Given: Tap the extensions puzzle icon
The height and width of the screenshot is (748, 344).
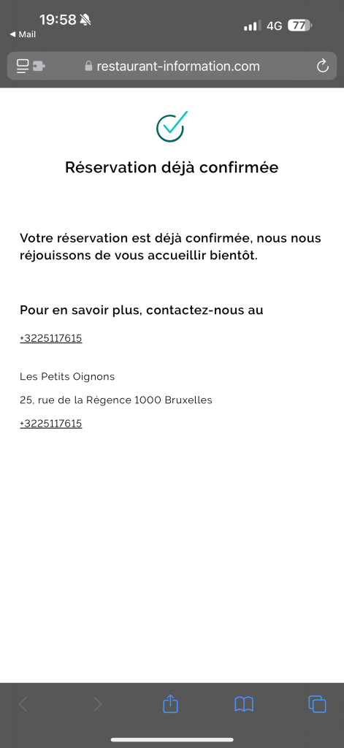Looking at the screenshot, I should [x=39, y=66].
